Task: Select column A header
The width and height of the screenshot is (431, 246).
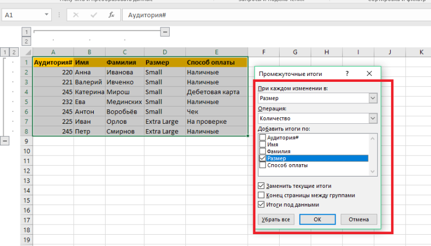Action: click(53, 52)
